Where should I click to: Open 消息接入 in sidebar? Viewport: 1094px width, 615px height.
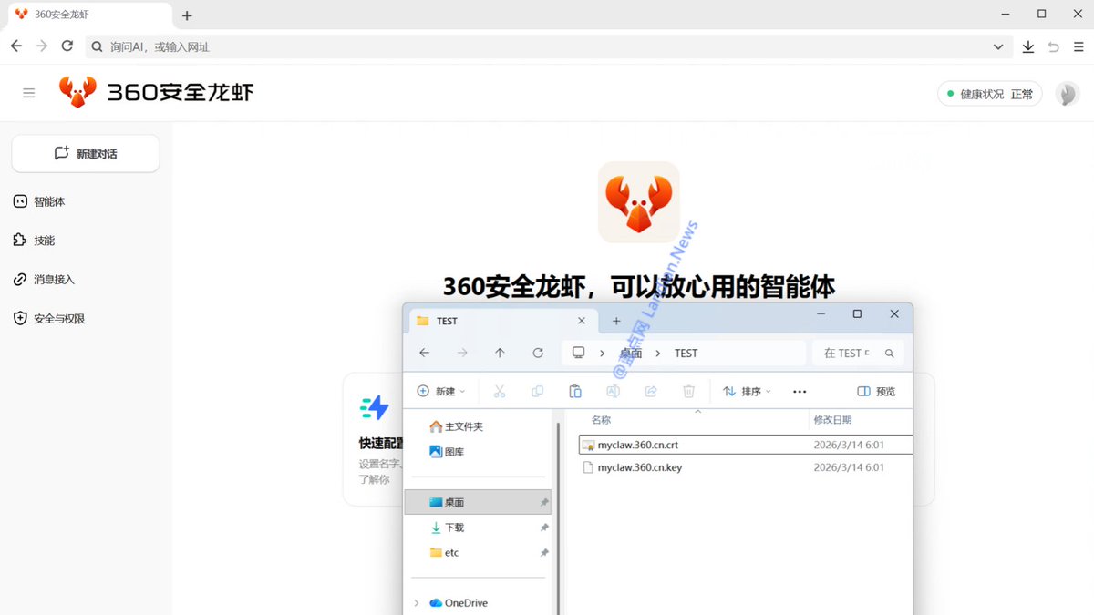[x=44, y=280]
